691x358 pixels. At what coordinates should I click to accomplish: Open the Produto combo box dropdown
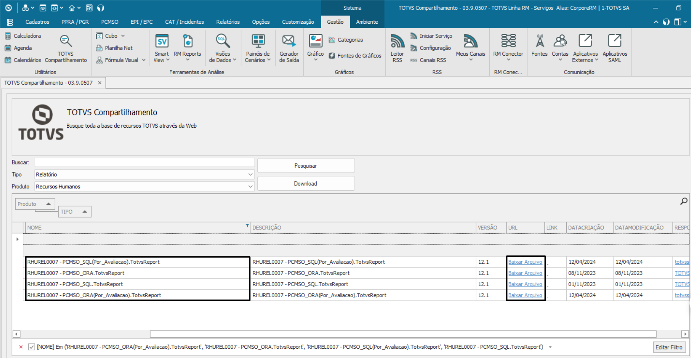250,187
